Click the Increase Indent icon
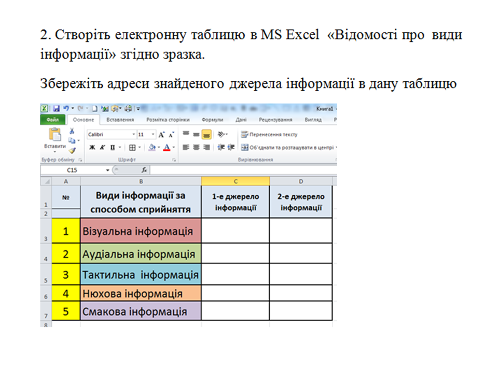498x373 pixels. [x=231, y=147]
